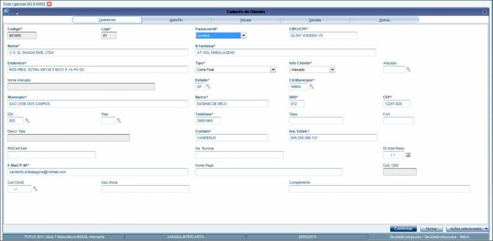Image resolution: width=493 pixels, height=241 pixels.
Task: Click the Telefone field
Action: tap(208, 120)
